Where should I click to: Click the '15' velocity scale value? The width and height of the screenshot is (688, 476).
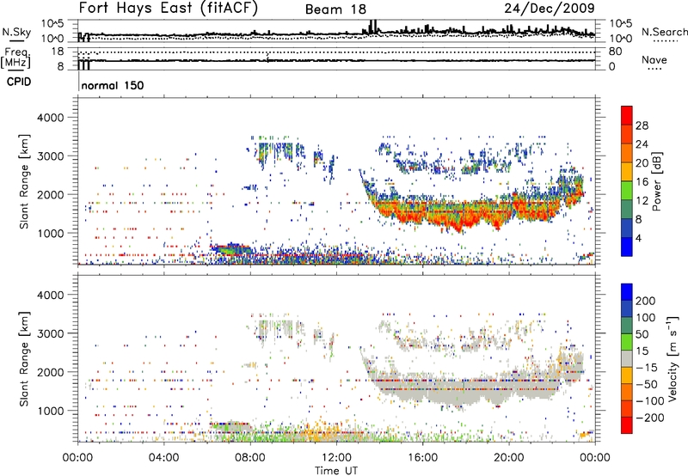[x=642, y=351]
